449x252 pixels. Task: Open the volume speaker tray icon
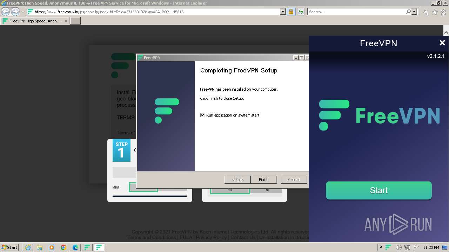(398, 247)
